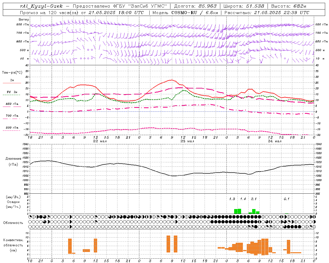This screenshot has height=263, width=329.
Task: Click the Td 2м dew point legend entry
Action: [12, 92]
